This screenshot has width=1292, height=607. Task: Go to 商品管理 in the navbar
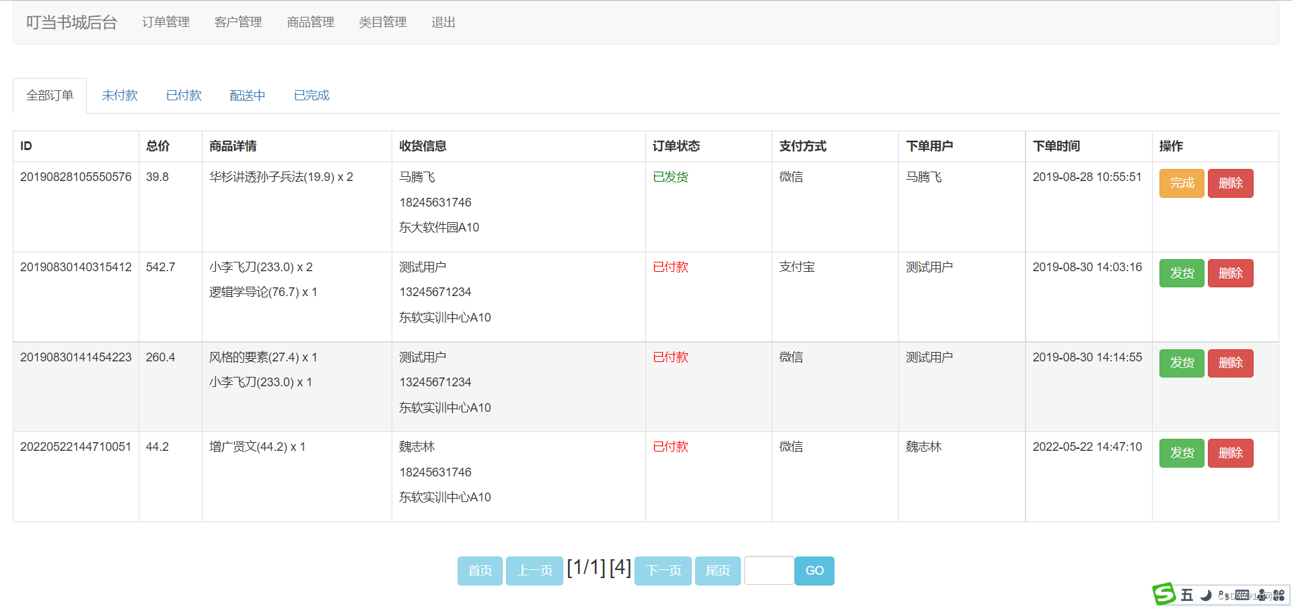310,22
